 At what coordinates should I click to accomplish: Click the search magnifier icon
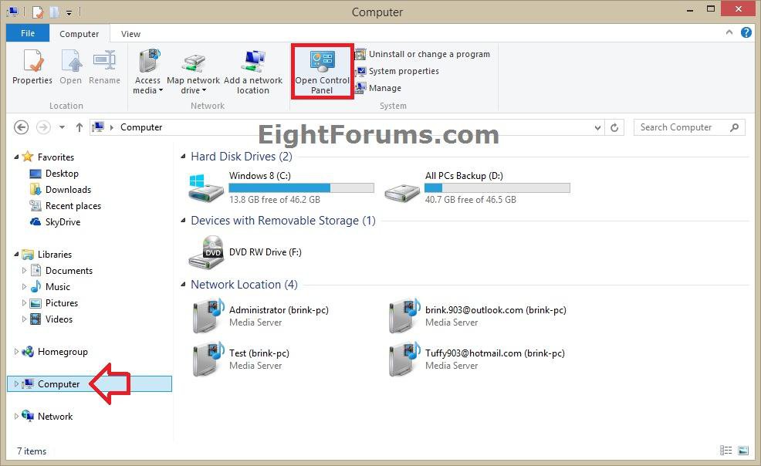734,127
